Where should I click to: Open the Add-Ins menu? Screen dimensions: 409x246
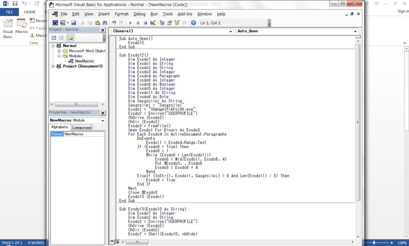[x=185, y=14]
